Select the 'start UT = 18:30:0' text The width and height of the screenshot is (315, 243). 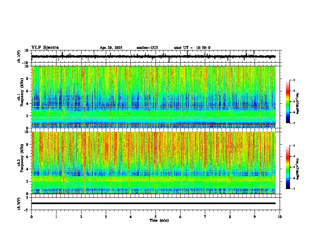coord(192,48)
